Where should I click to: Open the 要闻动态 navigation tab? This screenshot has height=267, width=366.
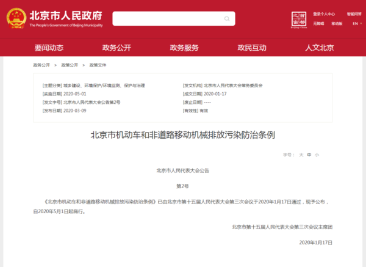click(x=49, y=48)
